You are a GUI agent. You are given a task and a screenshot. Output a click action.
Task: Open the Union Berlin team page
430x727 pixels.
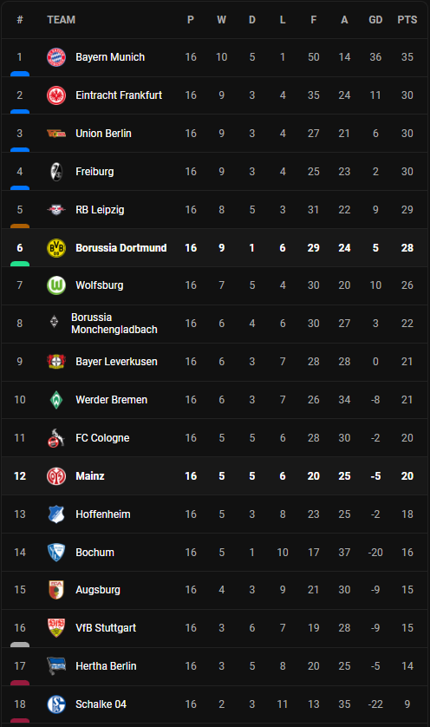coord(103,134)
